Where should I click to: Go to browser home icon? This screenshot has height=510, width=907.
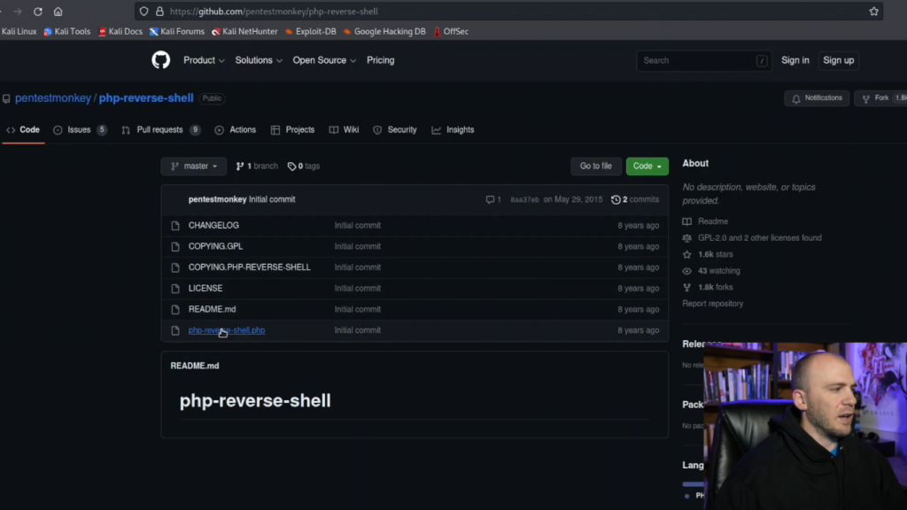click(x=58, y=12)
